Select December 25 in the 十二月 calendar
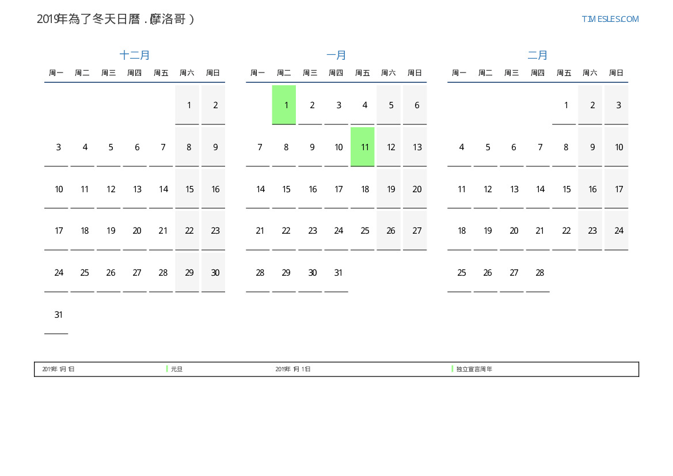Image resolution: width=673 pixels, height=476 pixels. (x=85, y=273)
